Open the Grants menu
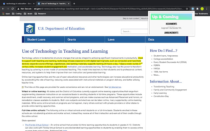 click(x=85, y=39)
